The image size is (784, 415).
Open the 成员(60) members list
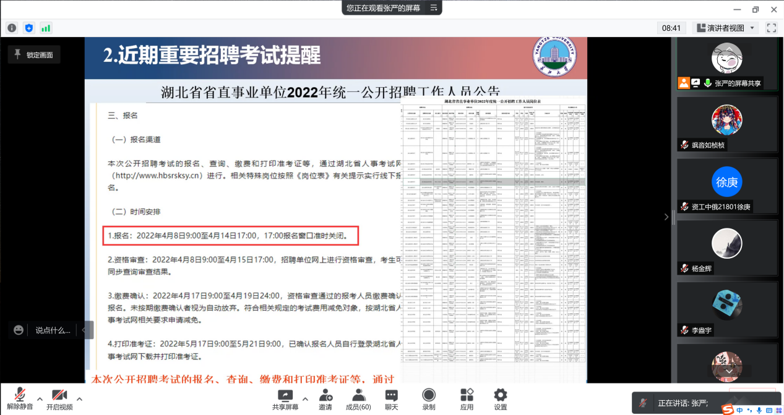358,398
